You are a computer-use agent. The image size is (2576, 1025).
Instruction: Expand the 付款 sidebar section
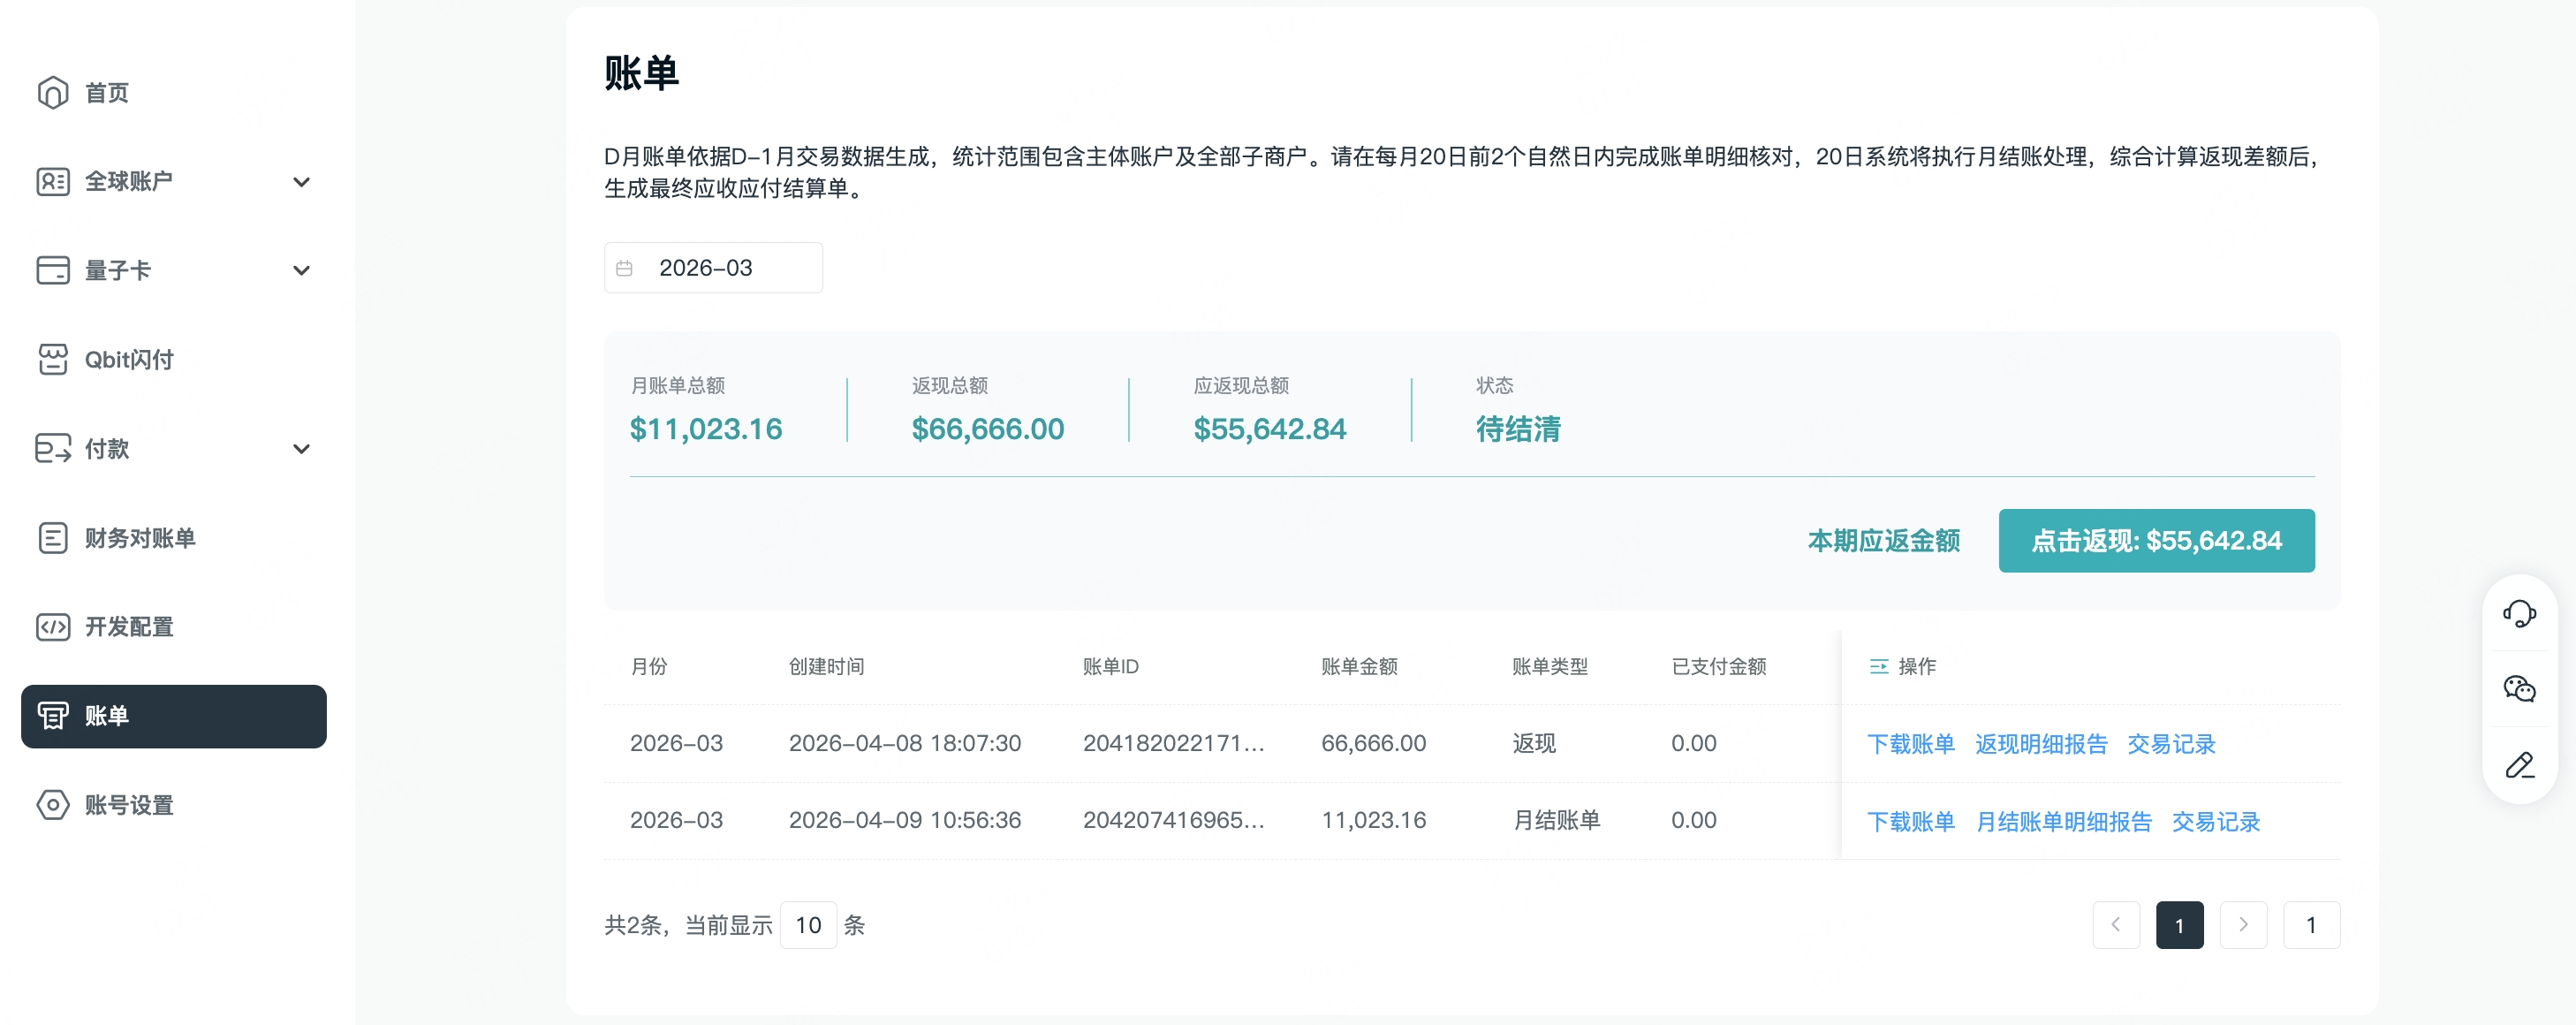tap(301, 449)
